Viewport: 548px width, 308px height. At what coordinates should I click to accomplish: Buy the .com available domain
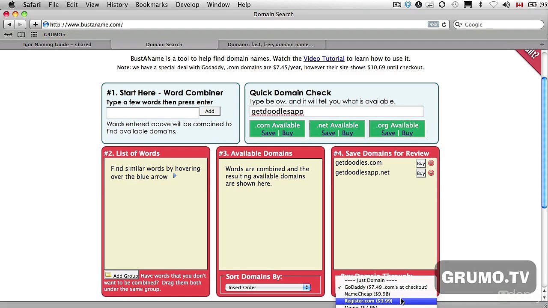[x=287, y=133]
